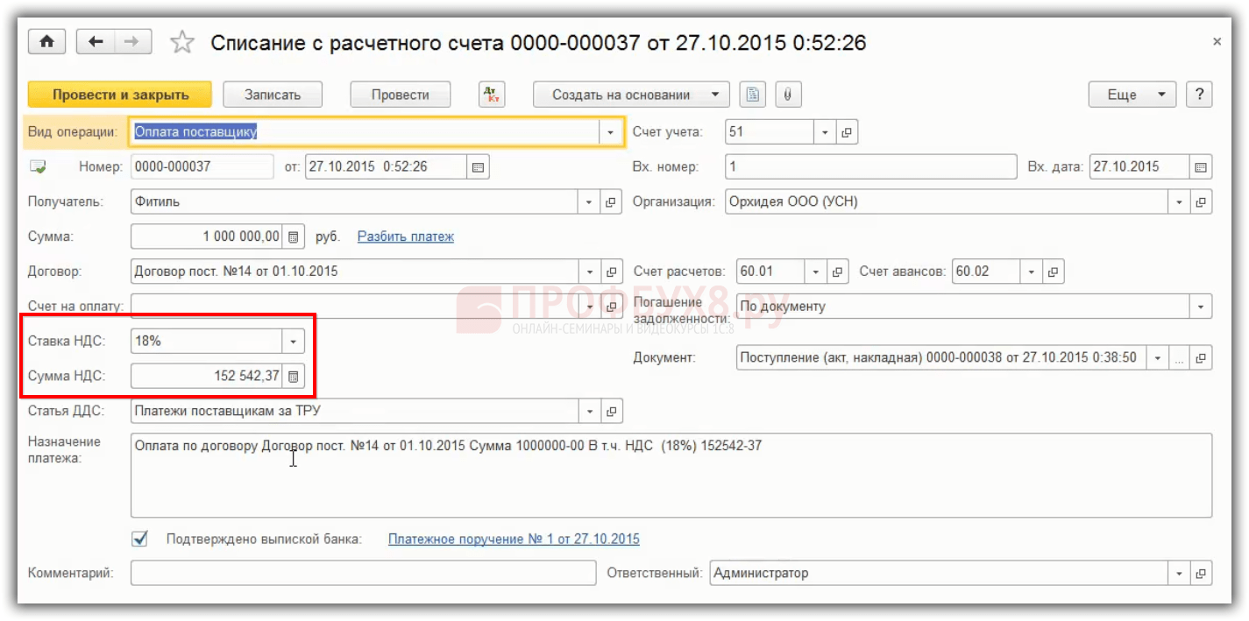Show Дт/Кт accounting entries icon
This screenshot has height=621, width=1249.
tap(492, 95)
